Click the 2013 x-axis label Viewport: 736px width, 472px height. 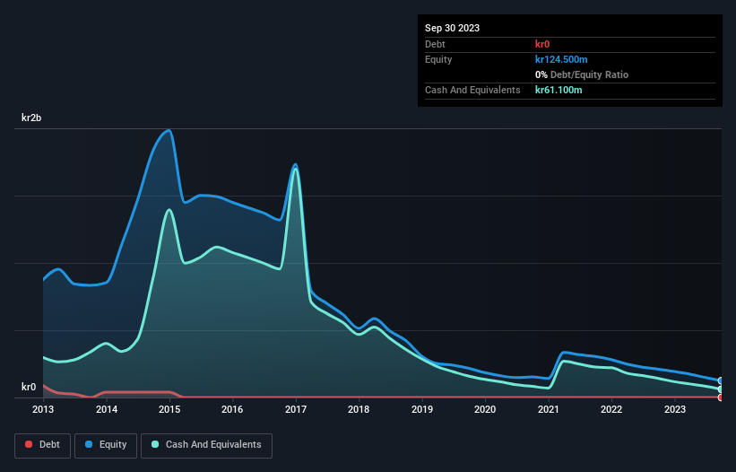(x=43, y=409)
